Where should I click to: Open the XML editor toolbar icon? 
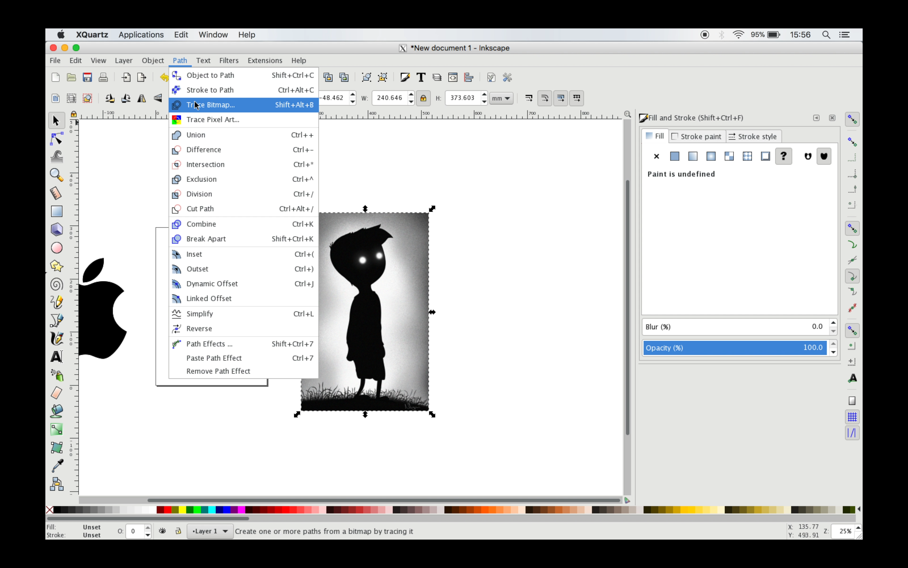pos(453,77)
